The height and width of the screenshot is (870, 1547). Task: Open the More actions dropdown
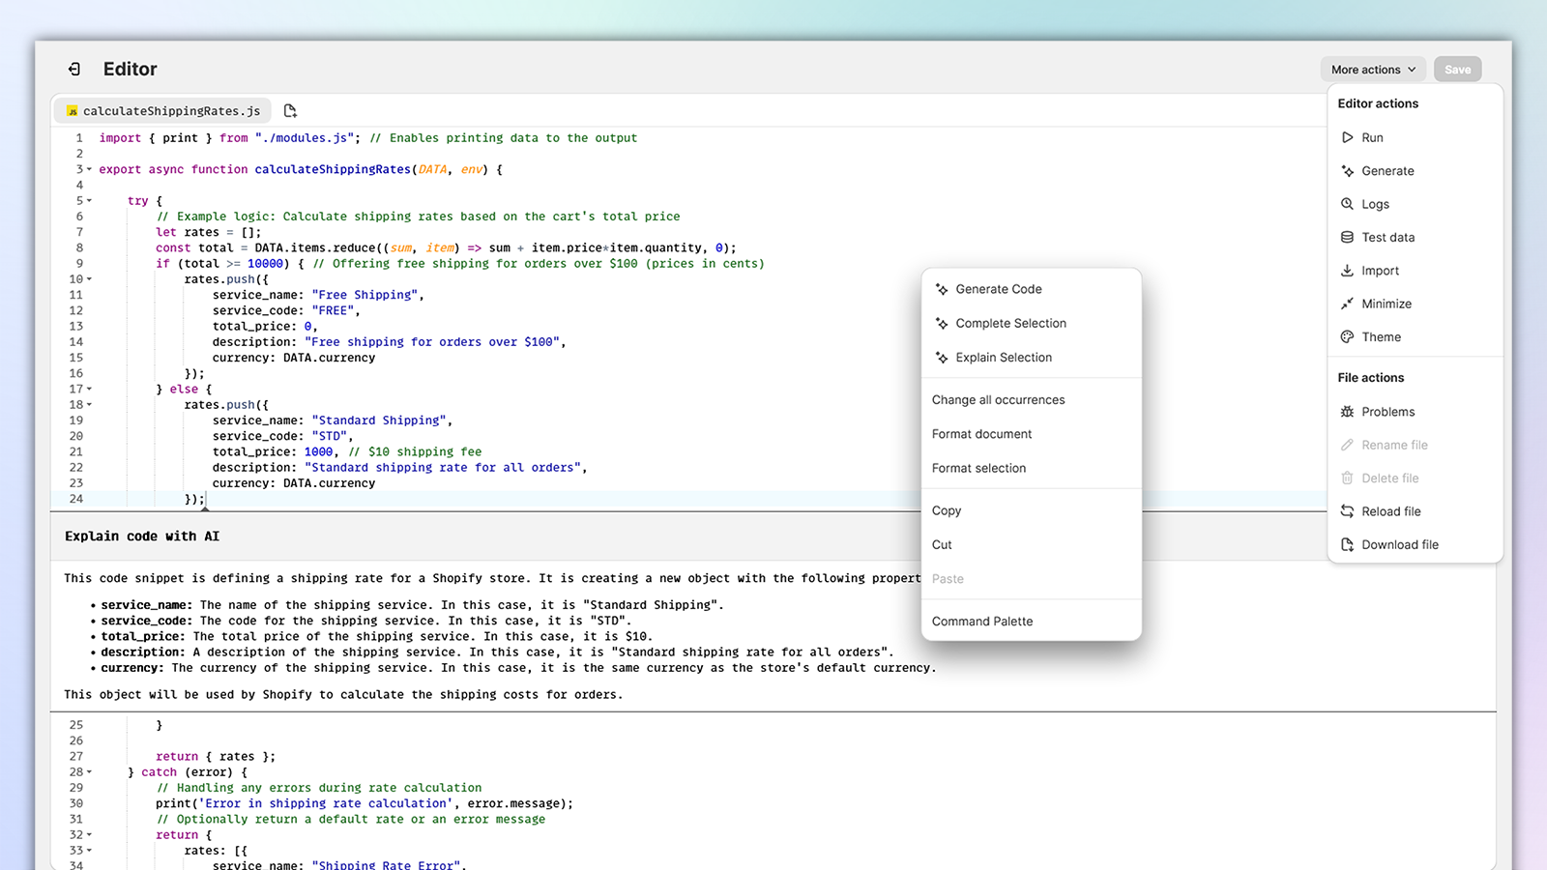pyautogui.click(x=1373, y=70)
